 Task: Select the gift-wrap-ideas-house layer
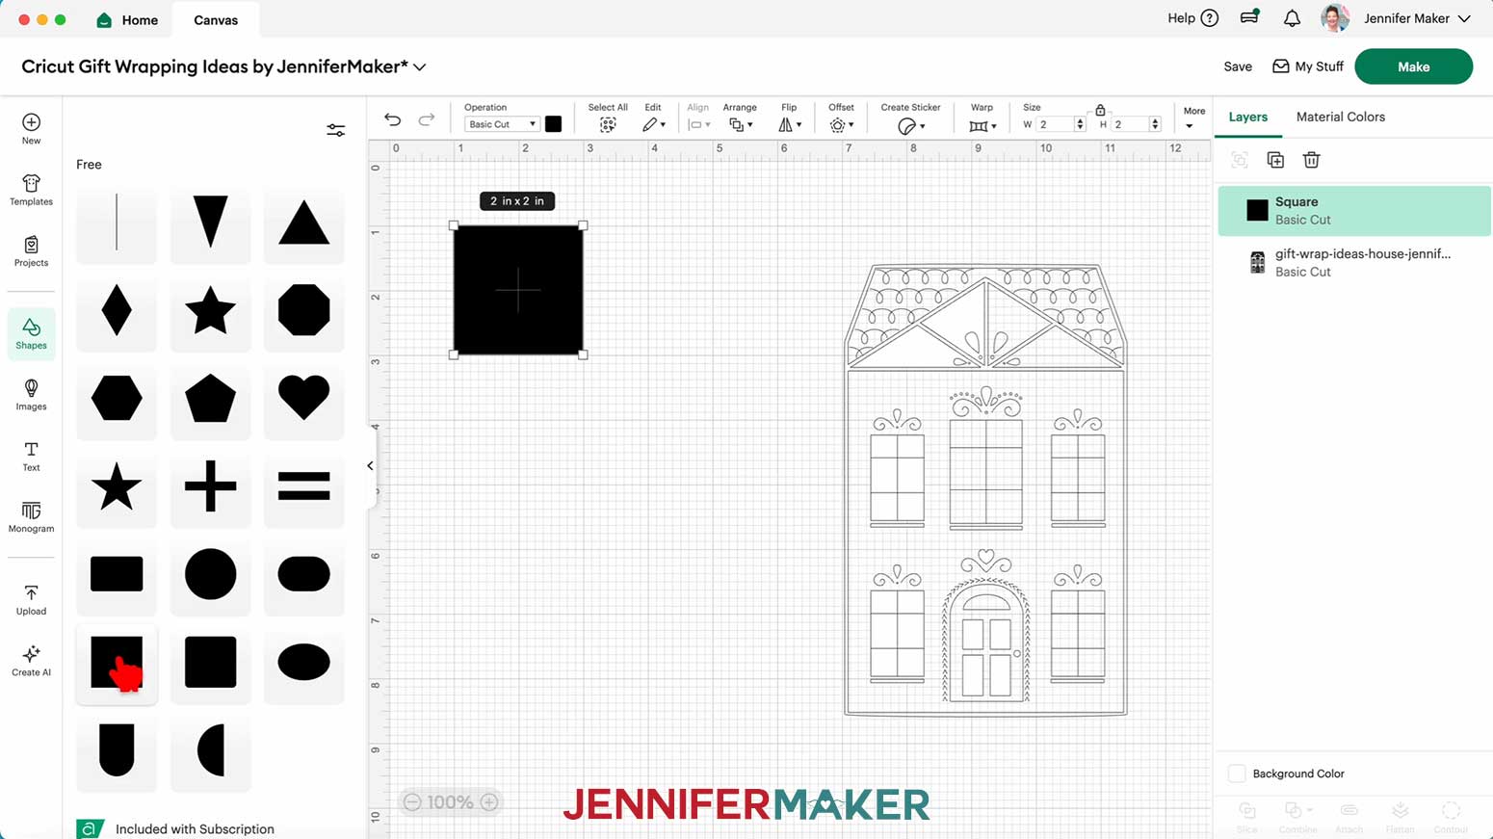[x=1353, y=262]
